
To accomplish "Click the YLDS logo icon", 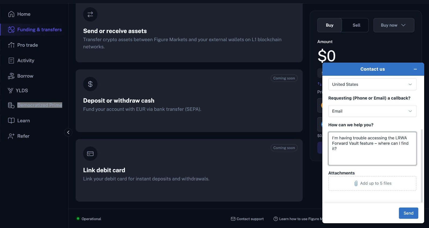I will tap(10, 91).
